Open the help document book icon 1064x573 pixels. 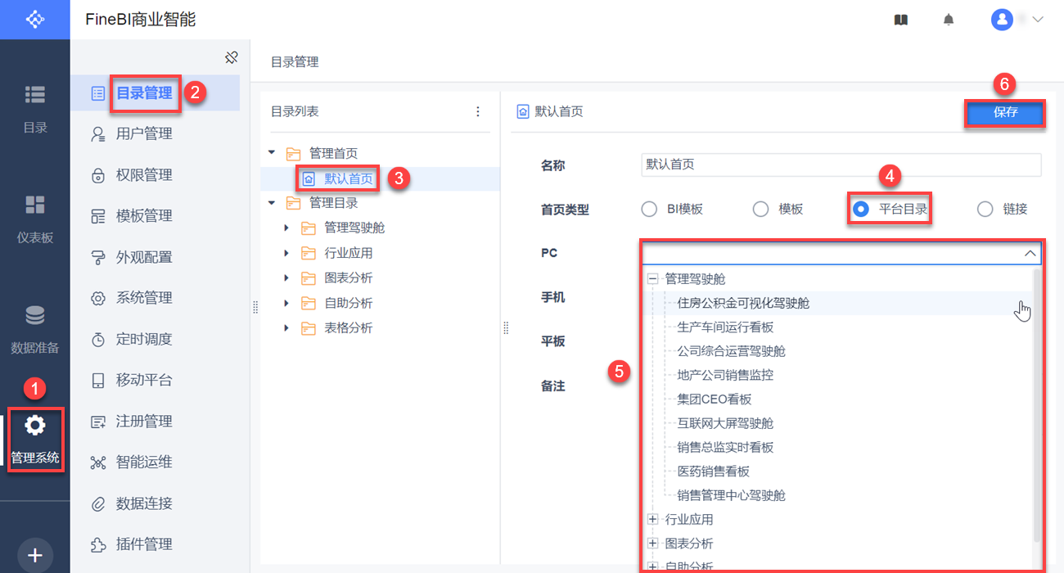901,20
